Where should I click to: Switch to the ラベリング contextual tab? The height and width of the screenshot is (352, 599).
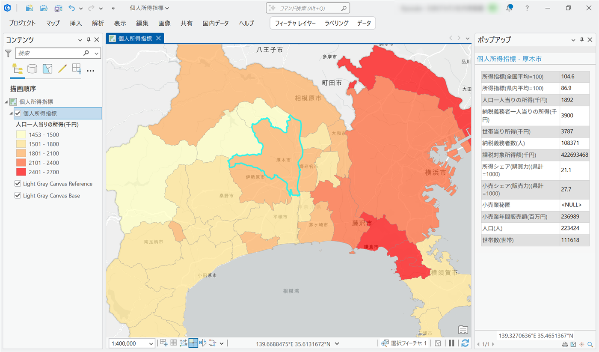(336, 23)
